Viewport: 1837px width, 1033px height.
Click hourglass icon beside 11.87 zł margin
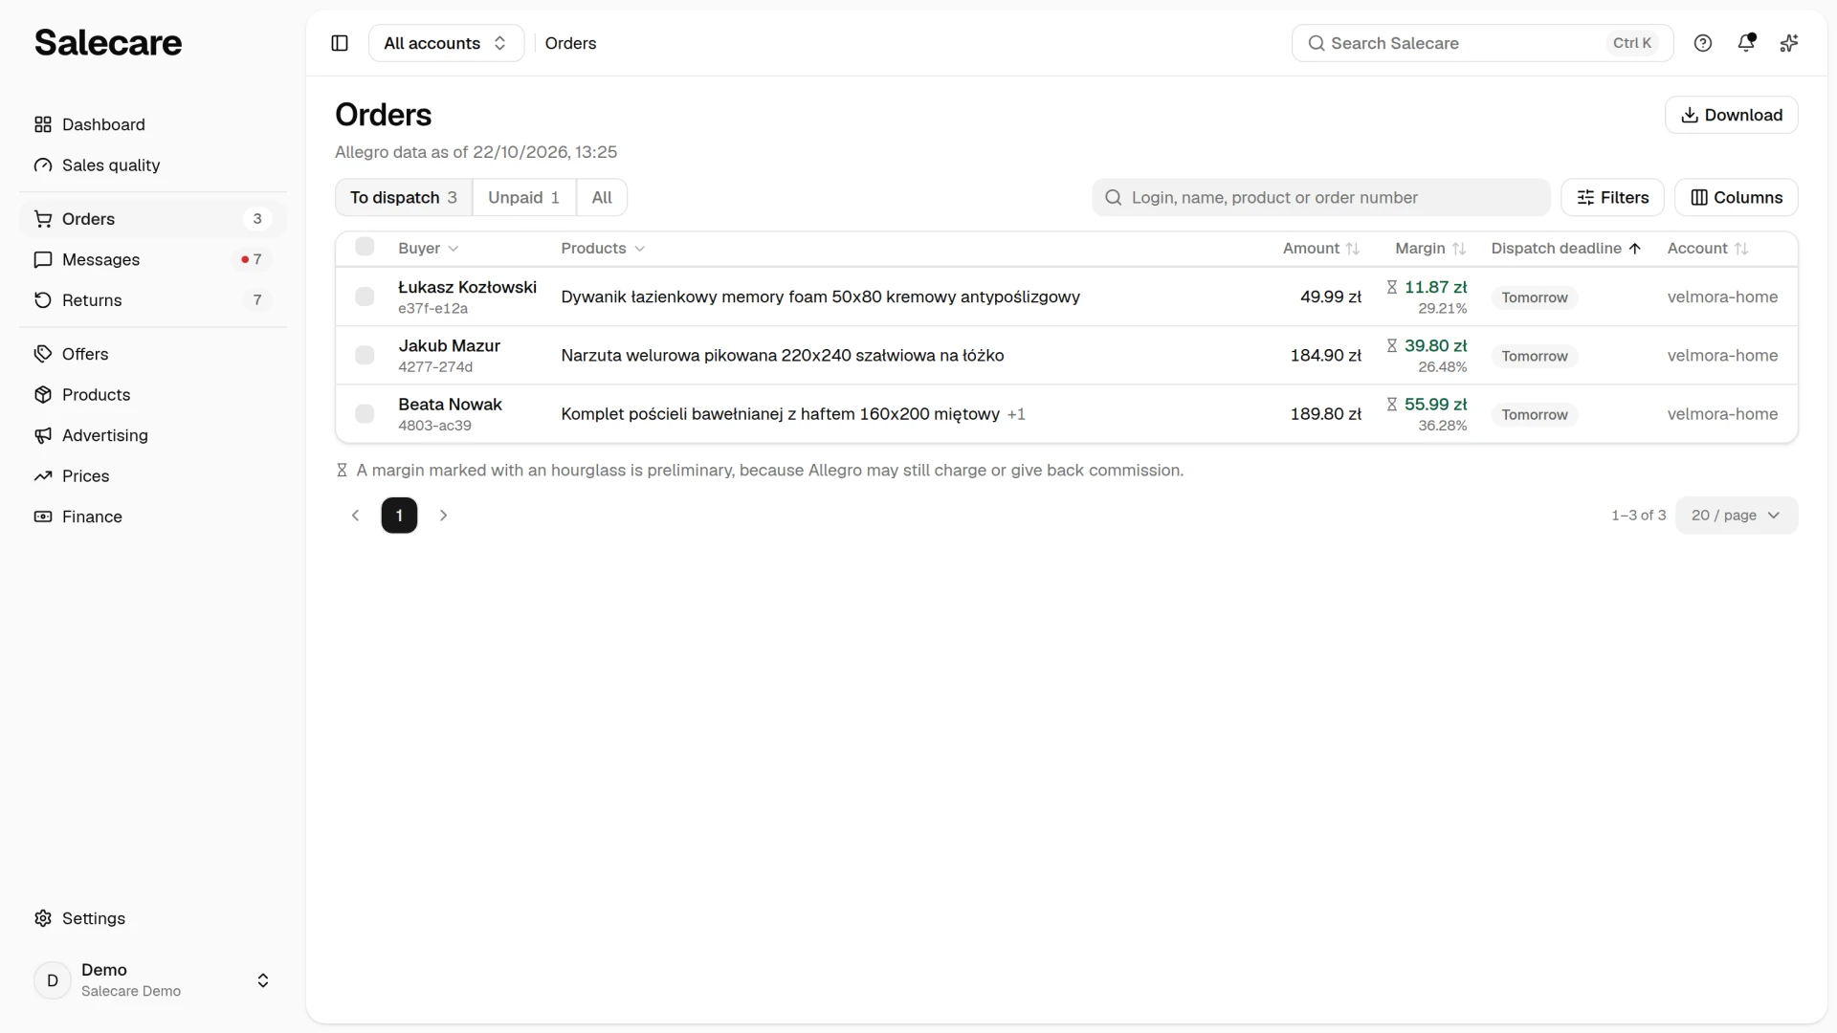(x=1392, y=287)
